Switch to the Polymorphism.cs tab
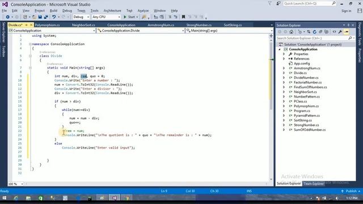This screenshot has height=204, width=363. [x=48, y=25]
